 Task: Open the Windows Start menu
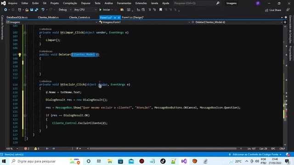point(4,161)
